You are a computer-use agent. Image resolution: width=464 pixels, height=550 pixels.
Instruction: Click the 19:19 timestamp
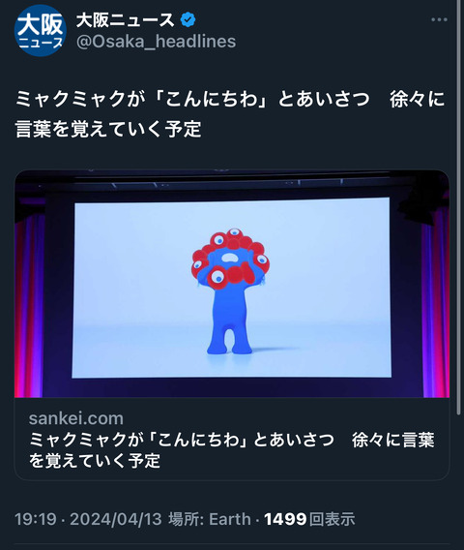pos(36,519)
